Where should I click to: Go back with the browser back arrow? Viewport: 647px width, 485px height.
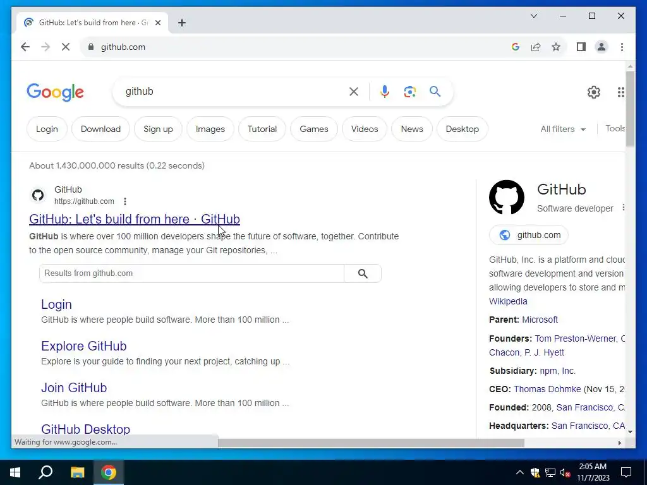click(x=25, y=47)
